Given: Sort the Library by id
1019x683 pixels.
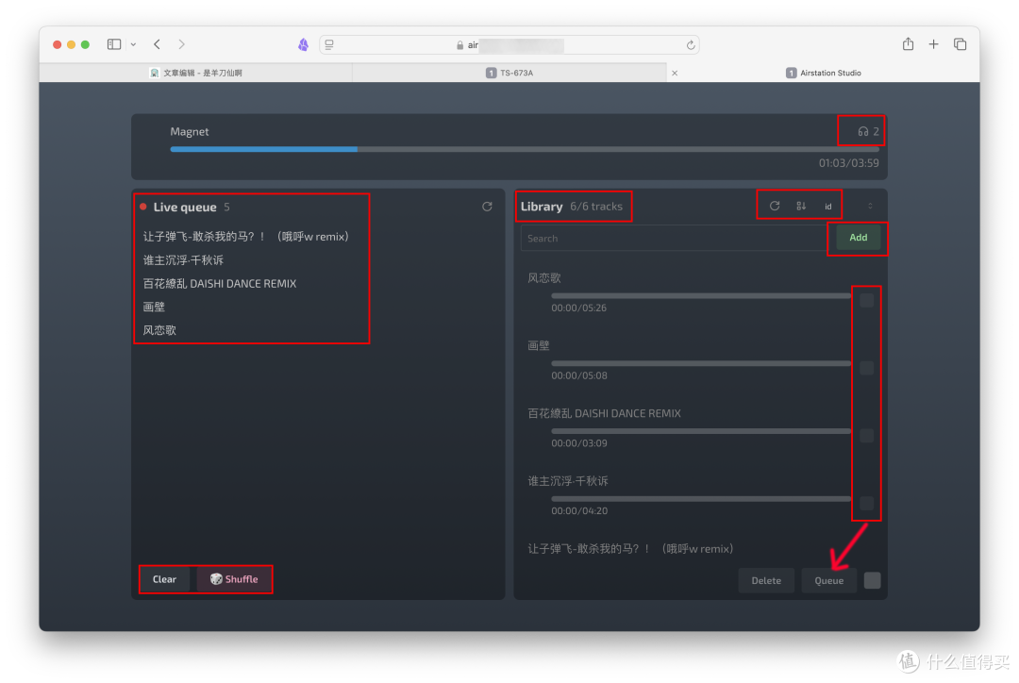Looking at the screenshot, I should pos(828,206).
